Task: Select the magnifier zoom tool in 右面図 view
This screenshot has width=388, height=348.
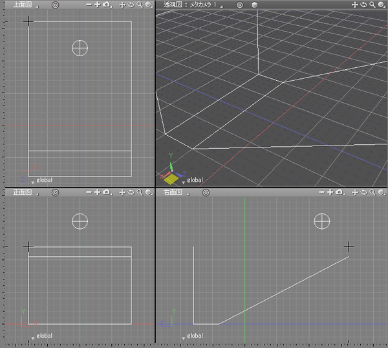Action: (372, 192)
